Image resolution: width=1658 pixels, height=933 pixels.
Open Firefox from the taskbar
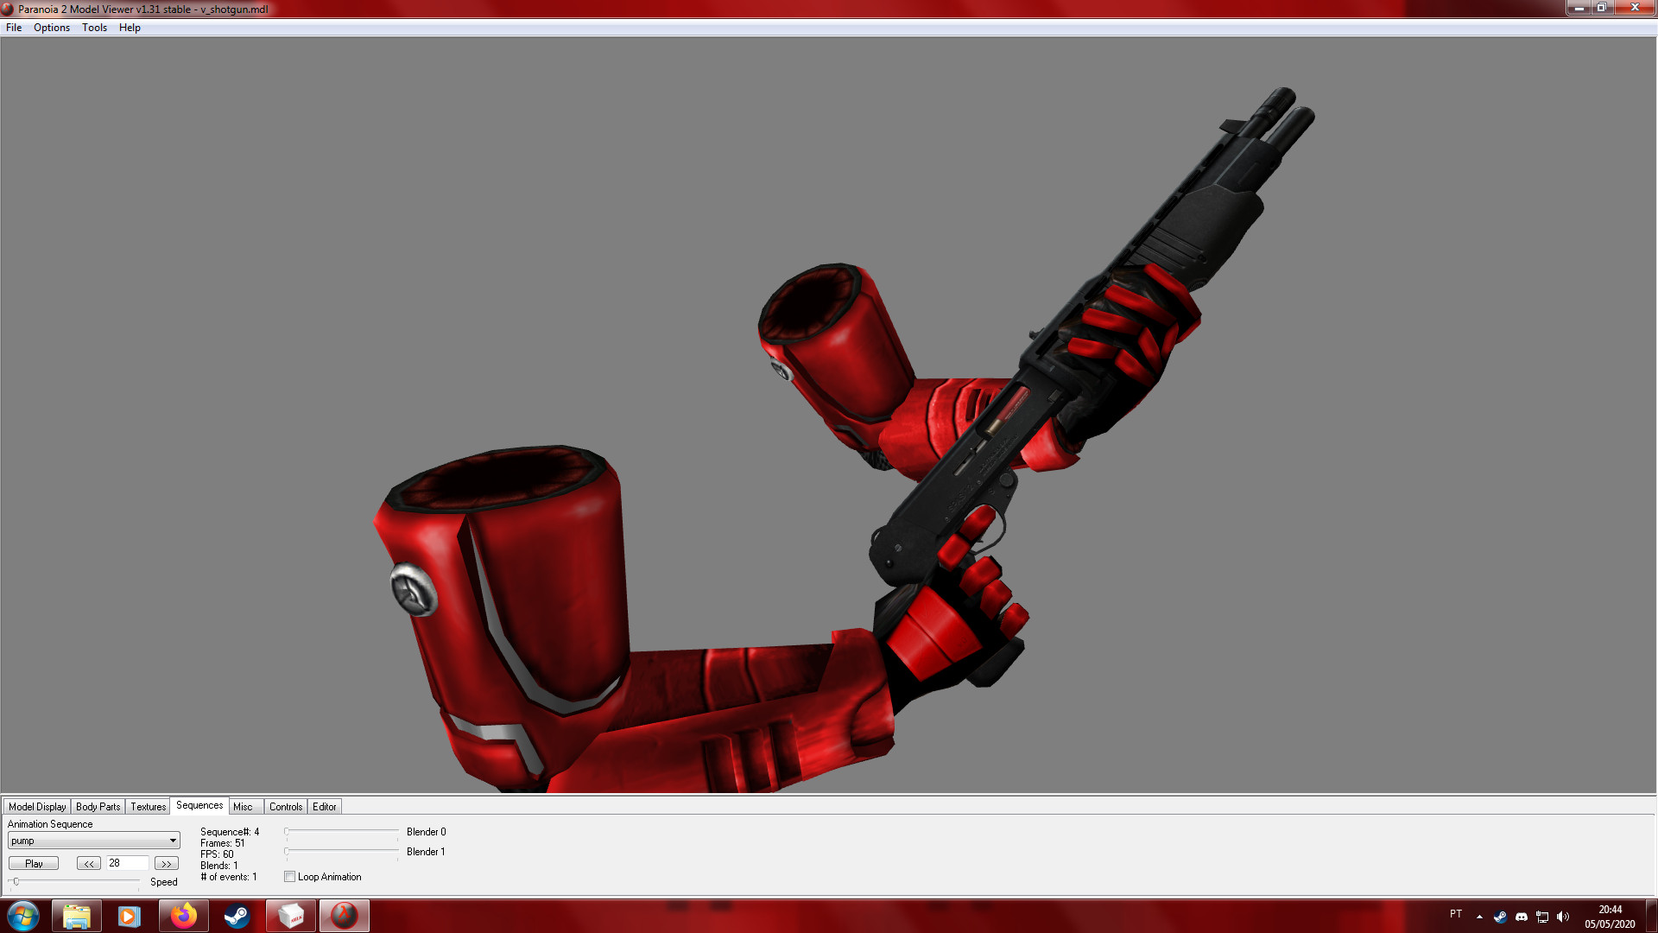point(184,915)
